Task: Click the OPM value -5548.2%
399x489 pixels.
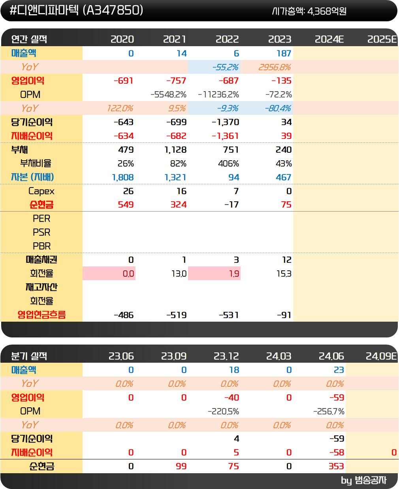Action: point(168,95)
